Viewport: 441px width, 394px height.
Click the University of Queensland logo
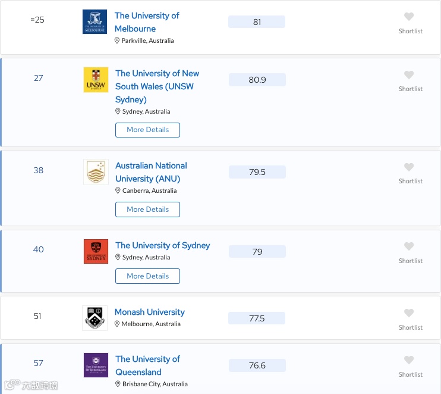(x=96, y=365)
